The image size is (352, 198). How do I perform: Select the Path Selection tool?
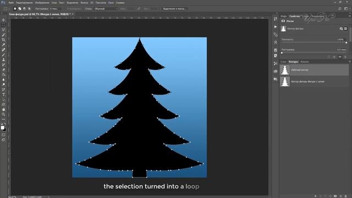click(x=3, y=100)
